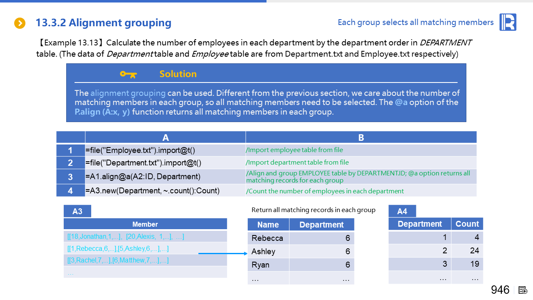Click row number 4 in the code grid
Screen dimensions: 533x300
[x=70, y=191]
